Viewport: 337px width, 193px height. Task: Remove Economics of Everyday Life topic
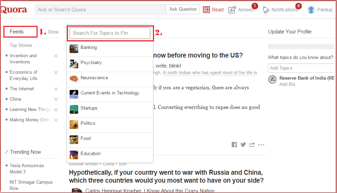tap(56, 73)
